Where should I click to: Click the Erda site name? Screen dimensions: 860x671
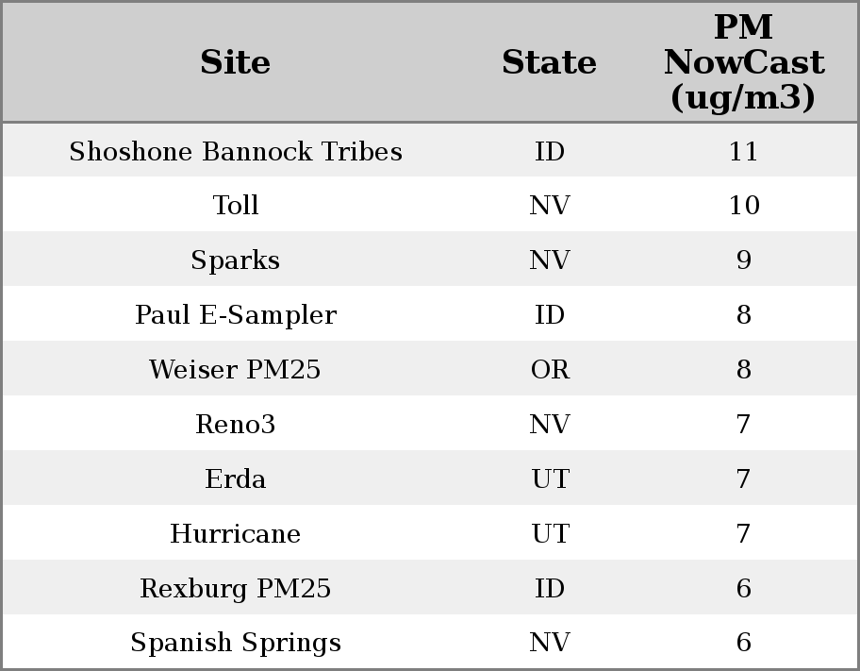pos(236,479)
